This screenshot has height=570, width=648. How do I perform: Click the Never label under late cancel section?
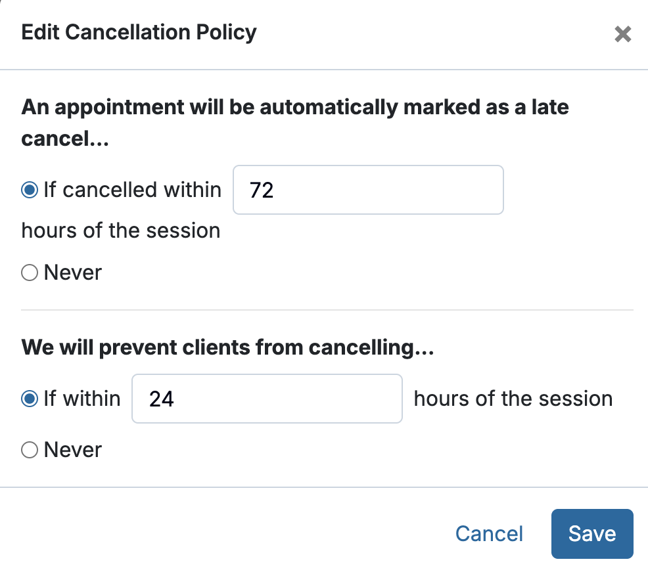click(x=73, y=273)
